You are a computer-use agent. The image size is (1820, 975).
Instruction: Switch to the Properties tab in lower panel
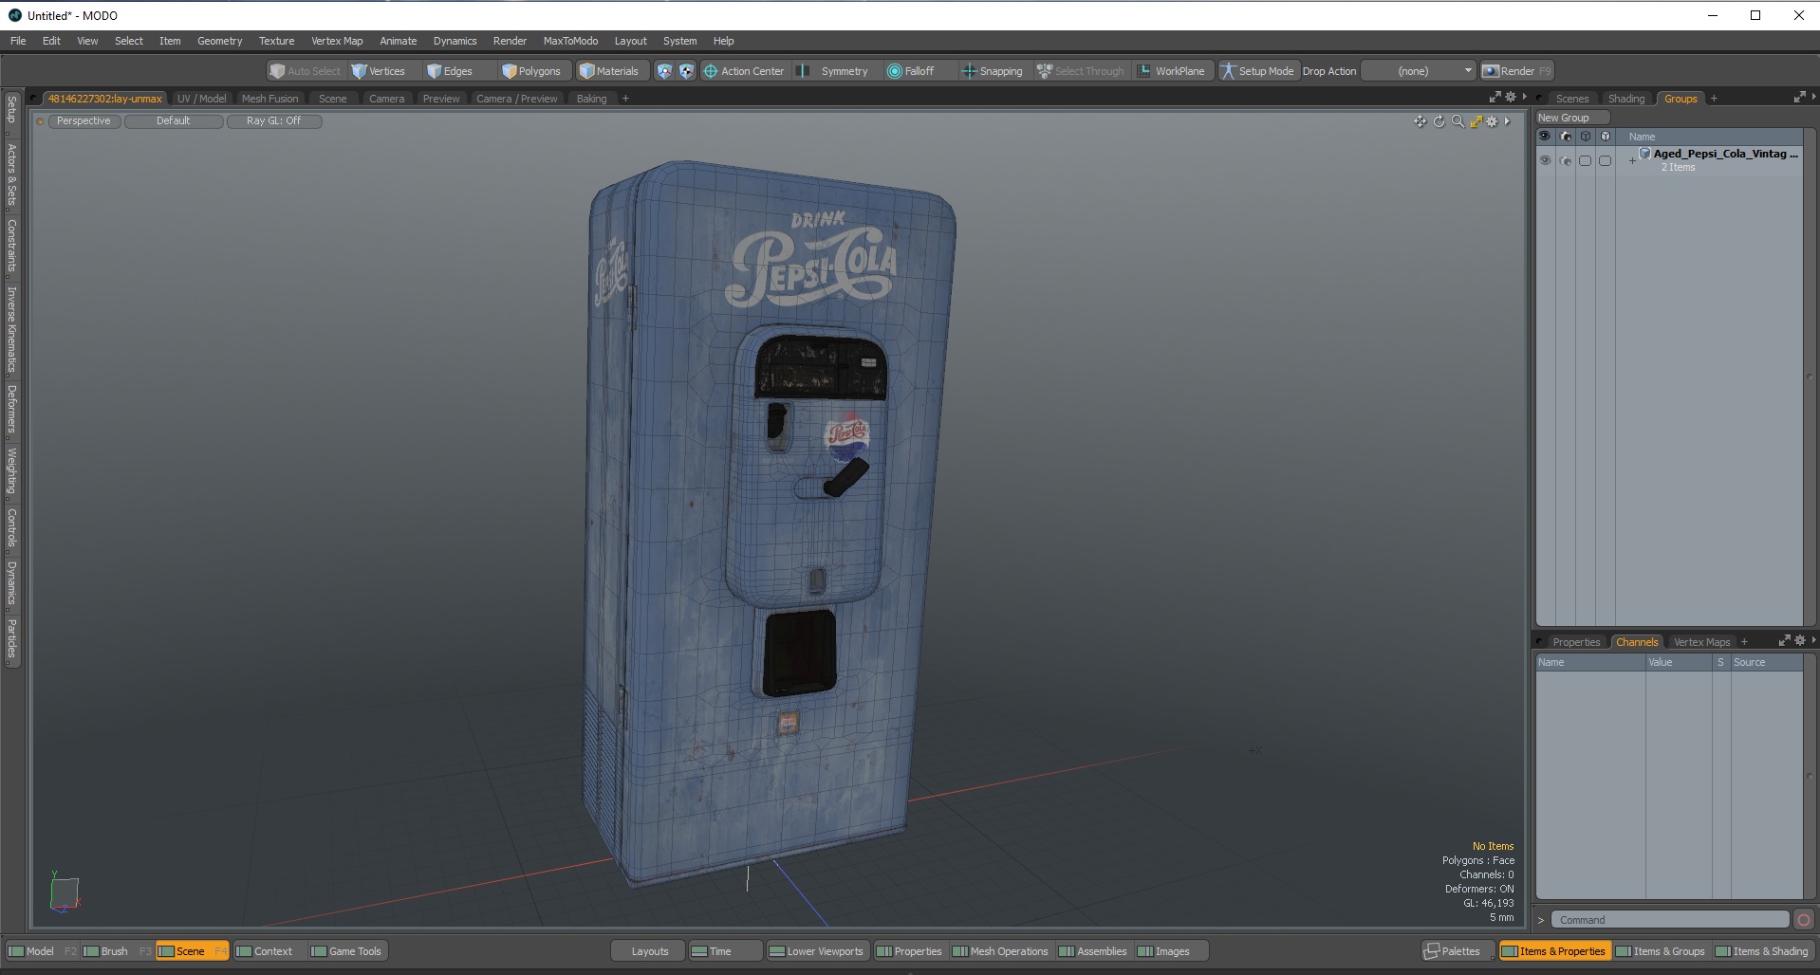pyautogui.click(x=1576, y=642)
